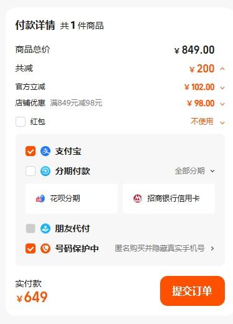Click the installment payment circular icon
233x324 pixels.
click(x=45, y=171)
